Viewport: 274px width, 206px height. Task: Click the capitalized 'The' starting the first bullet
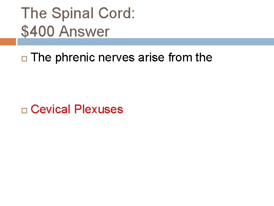coord(41,58)
